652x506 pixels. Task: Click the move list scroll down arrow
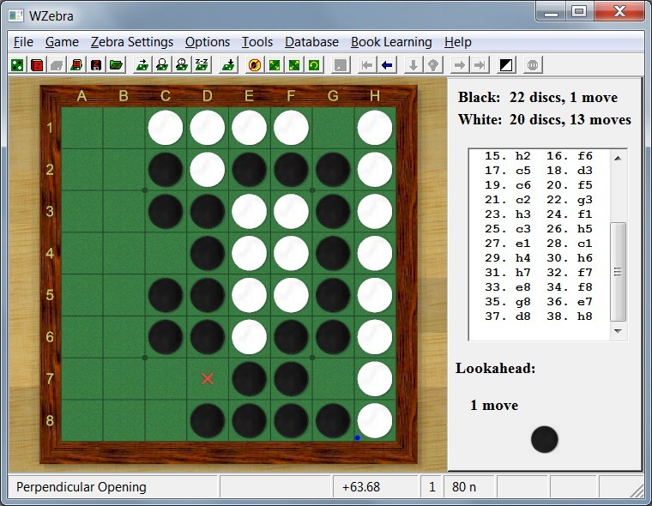tap(618, 331)
